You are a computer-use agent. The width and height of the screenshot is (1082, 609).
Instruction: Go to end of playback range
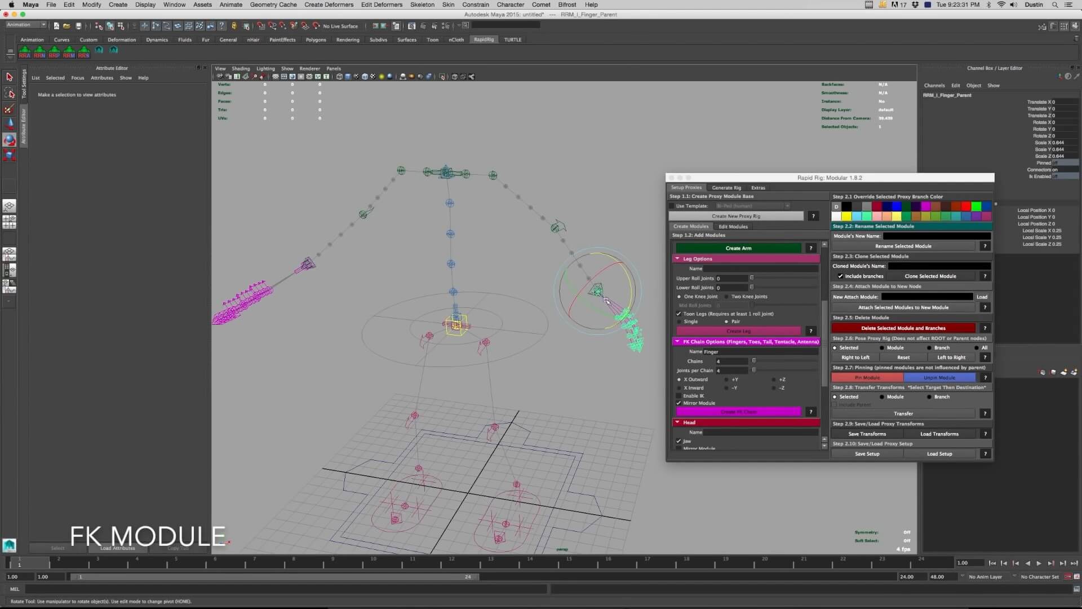tap(1074, 563)
